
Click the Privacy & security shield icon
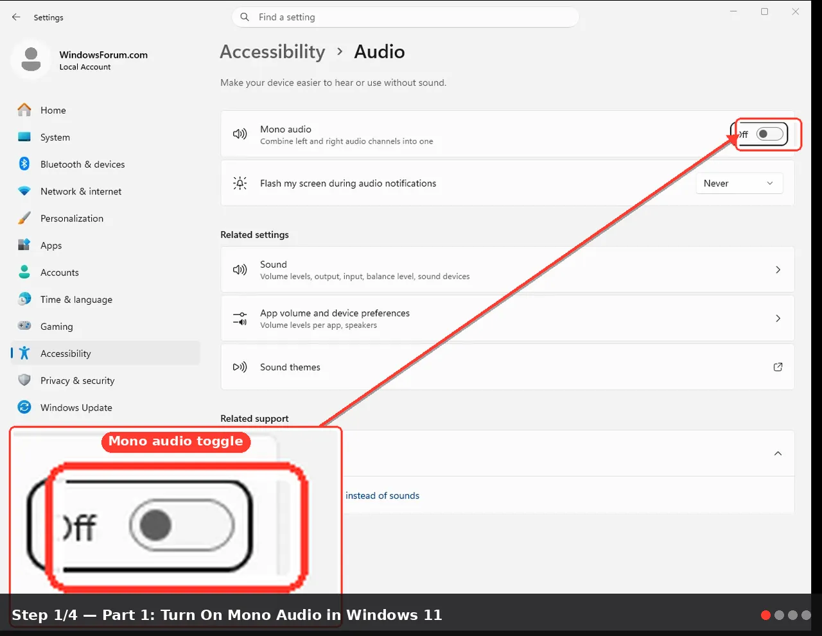point(24,380)
